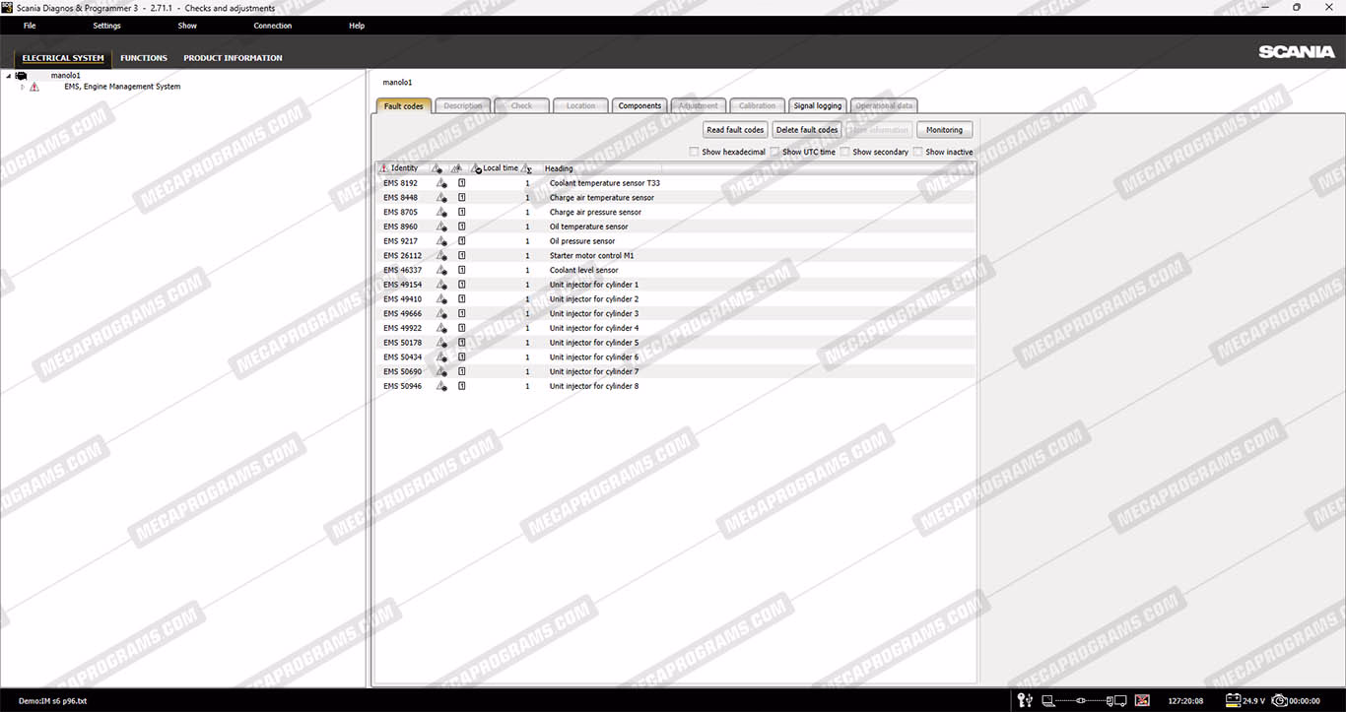The image size is (1346, 712).
Task: Open the File menu
Action: click(x=30, y=26)
